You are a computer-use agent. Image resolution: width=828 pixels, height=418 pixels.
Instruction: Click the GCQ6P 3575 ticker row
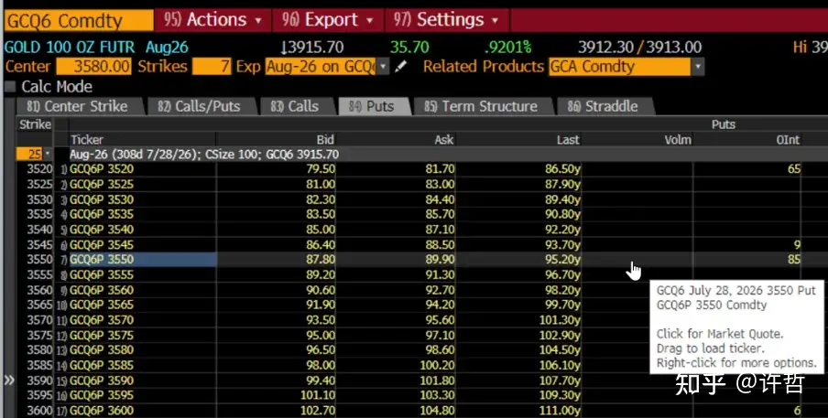pyautogui.click(x=102, y=335)
